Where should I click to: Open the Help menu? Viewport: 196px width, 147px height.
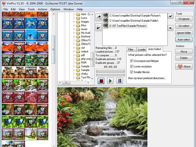[80, 9]
